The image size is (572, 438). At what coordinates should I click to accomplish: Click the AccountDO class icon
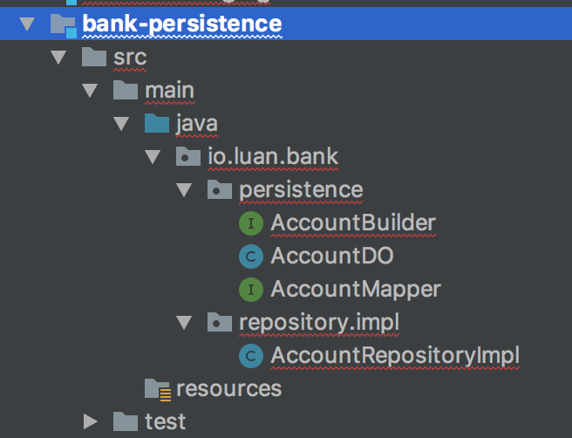click(x=251, y=257)
